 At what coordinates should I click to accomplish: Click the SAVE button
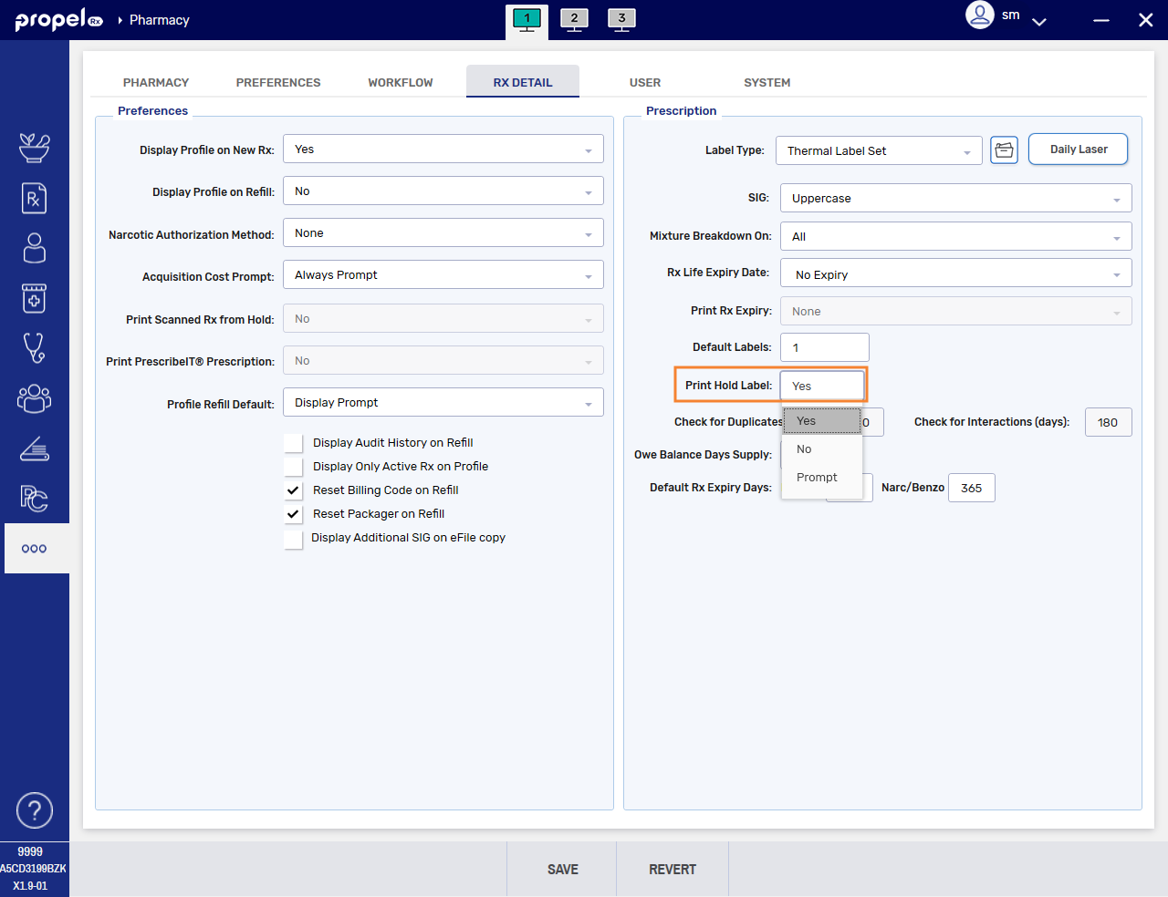(562, 870)
